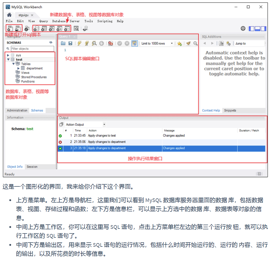This screenshot has height=260, width=272.
Task: Expand the sys schema
Action: 8,55
